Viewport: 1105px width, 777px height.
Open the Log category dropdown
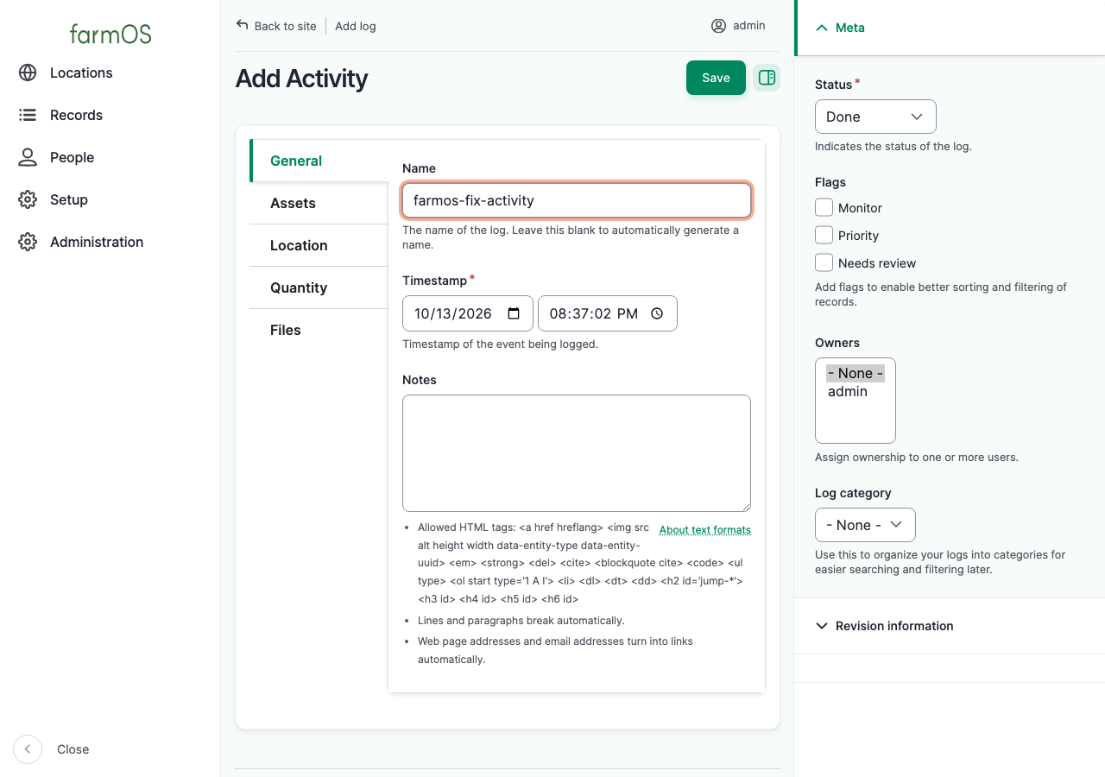click(x=865, y=525)
